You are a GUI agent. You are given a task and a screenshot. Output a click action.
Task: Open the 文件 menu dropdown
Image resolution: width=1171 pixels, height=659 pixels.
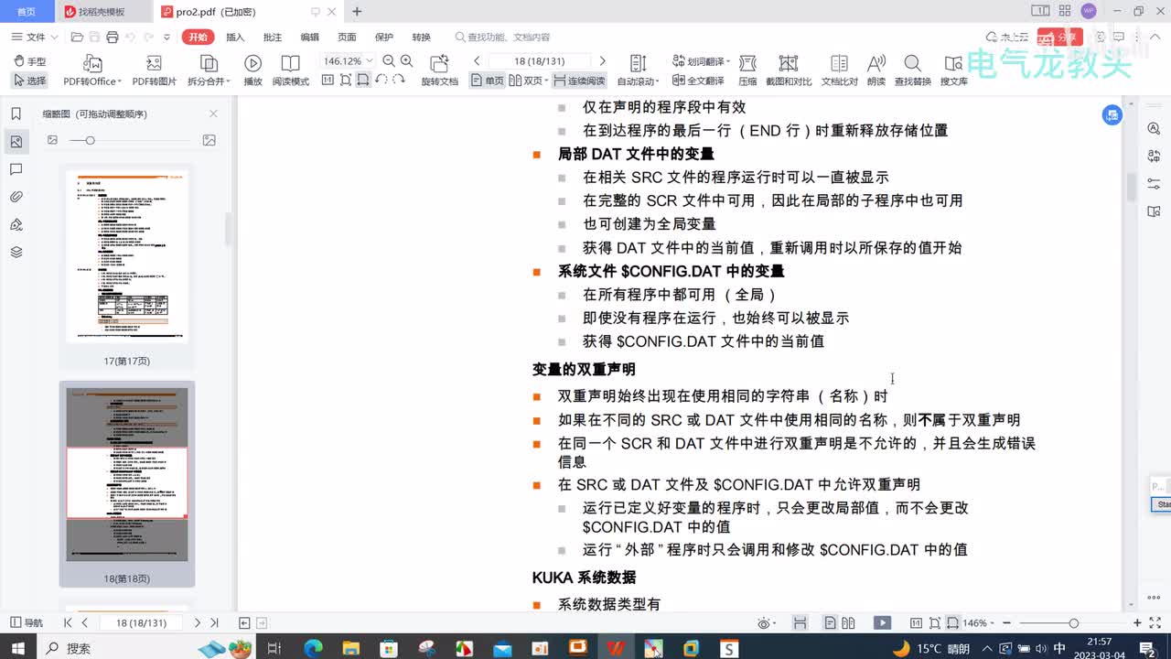(35, 37)
